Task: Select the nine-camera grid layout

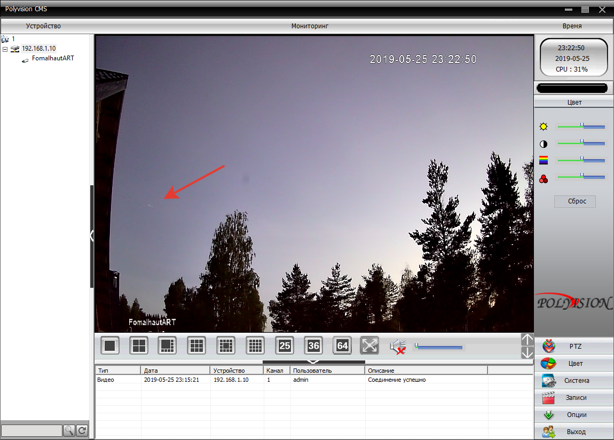Action: click(196, 345)
